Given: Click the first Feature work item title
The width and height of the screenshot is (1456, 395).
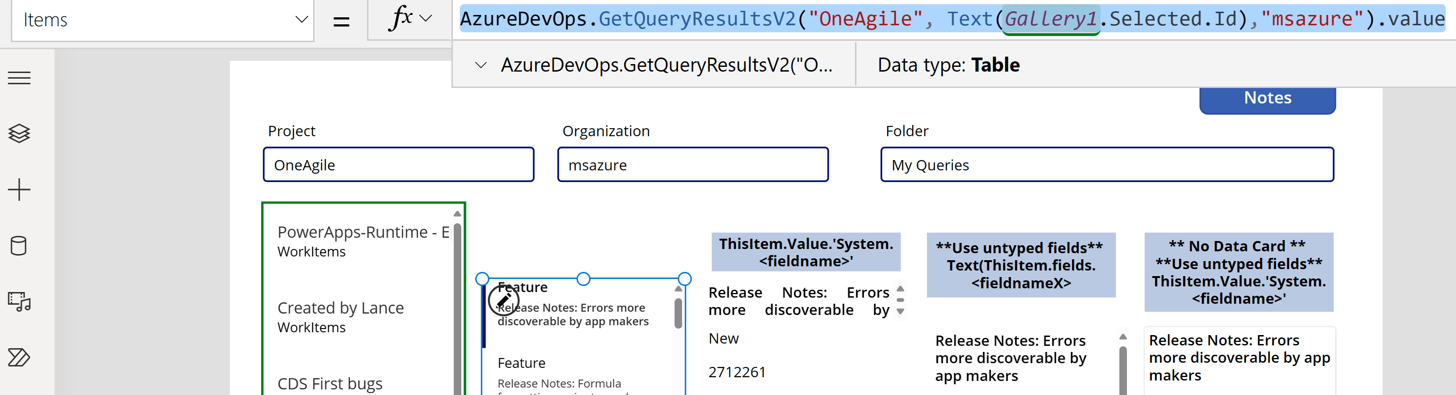Looking at the screenshot, I should pyautogui.click(x=523, y=287).
